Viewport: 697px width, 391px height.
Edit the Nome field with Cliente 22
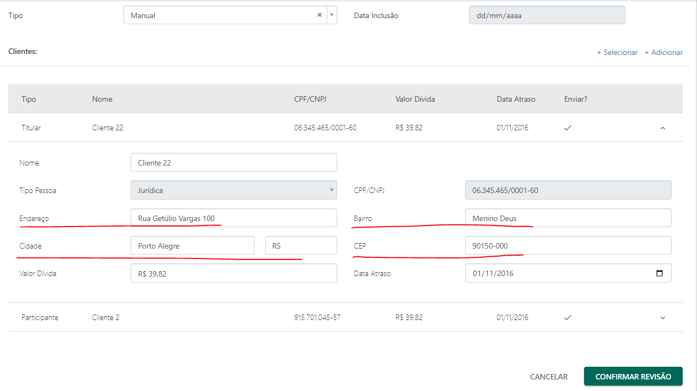pos(234,163)
